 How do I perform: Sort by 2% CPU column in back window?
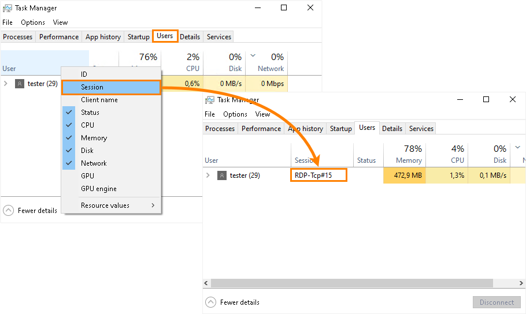(182, 63)
